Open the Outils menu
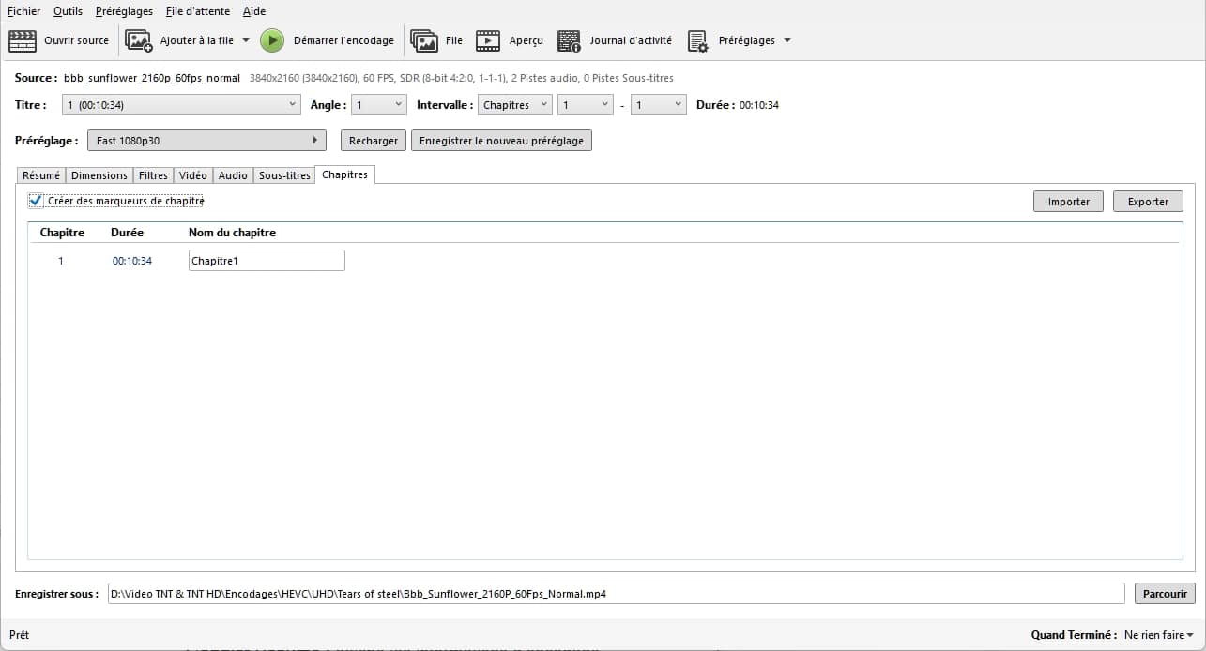 click(x=68, y=11)
